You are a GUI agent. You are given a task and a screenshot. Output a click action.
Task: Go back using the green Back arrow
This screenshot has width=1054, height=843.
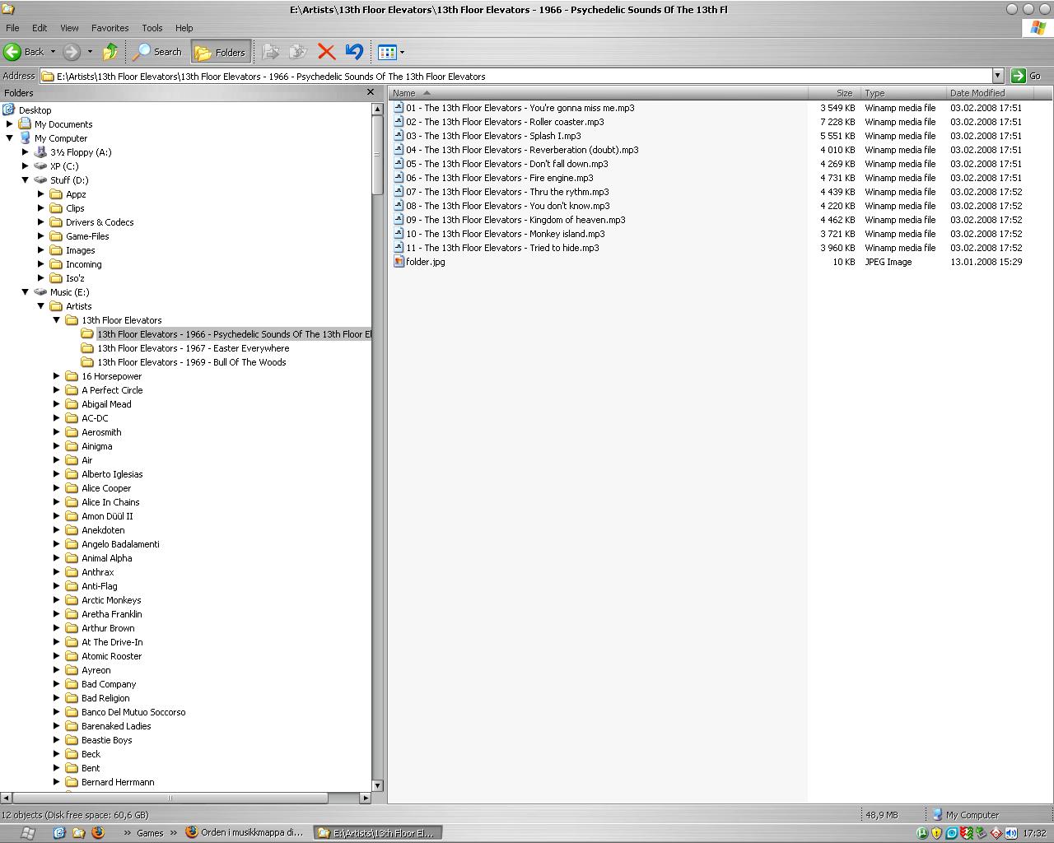point(12,52)
